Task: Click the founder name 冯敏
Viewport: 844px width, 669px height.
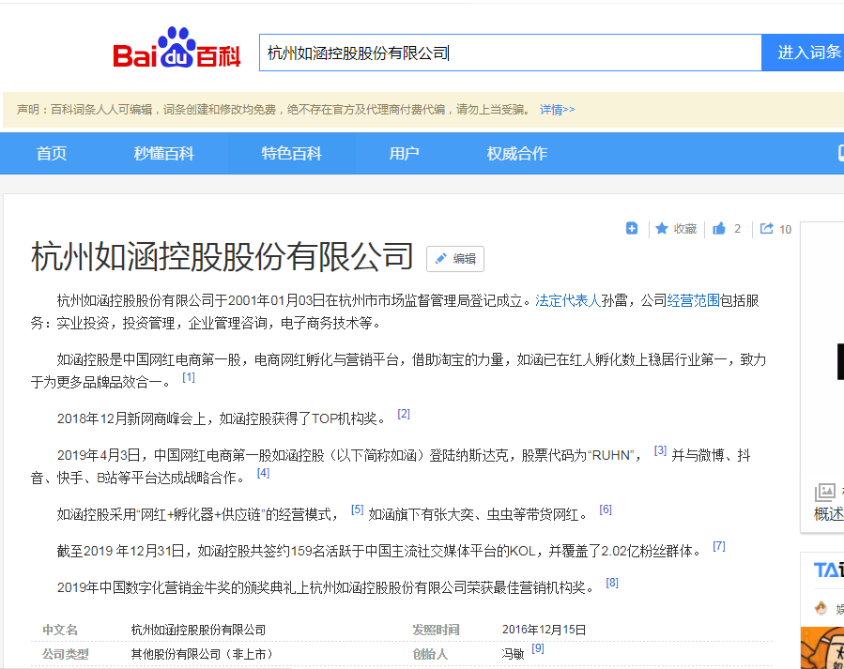Action: tap(513, 654)
